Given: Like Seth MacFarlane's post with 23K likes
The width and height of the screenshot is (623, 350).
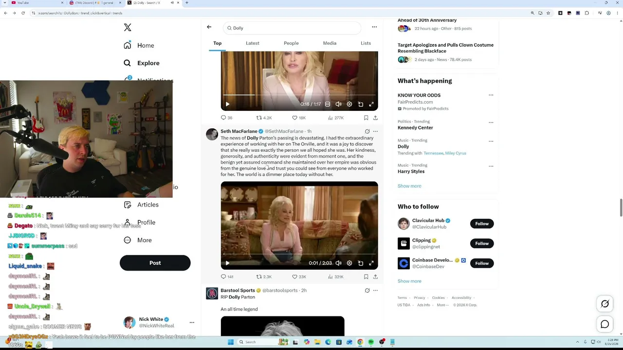Looking at the screenshot, I should (299, 277).
